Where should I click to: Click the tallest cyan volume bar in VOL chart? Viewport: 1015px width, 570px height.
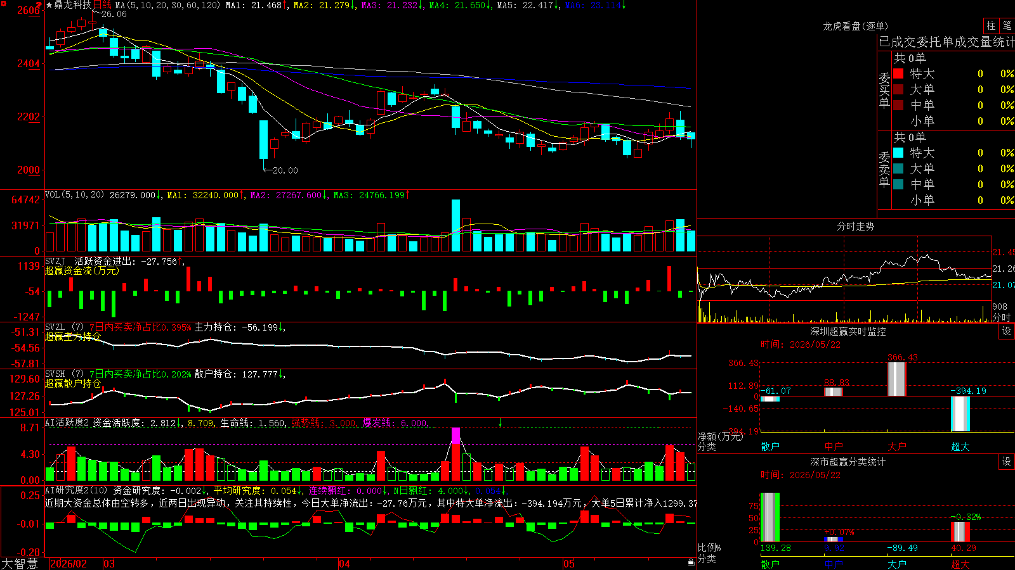click(455, 226)
